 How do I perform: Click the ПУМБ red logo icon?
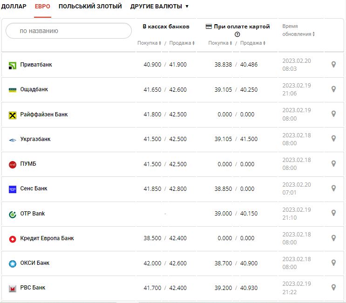coord(13,164)
